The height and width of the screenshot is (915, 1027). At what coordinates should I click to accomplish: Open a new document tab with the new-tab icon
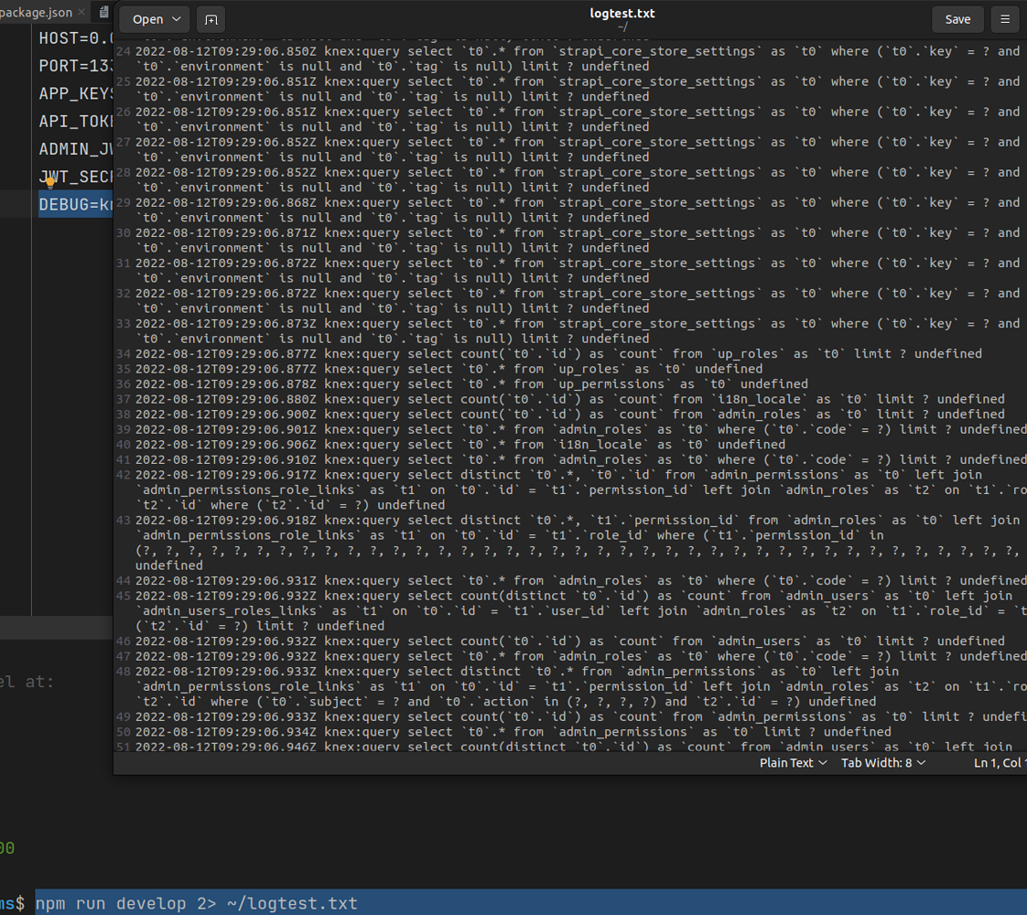[210, 18]
